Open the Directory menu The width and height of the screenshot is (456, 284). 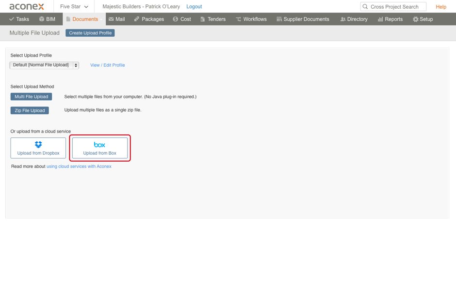coord(354,19)
